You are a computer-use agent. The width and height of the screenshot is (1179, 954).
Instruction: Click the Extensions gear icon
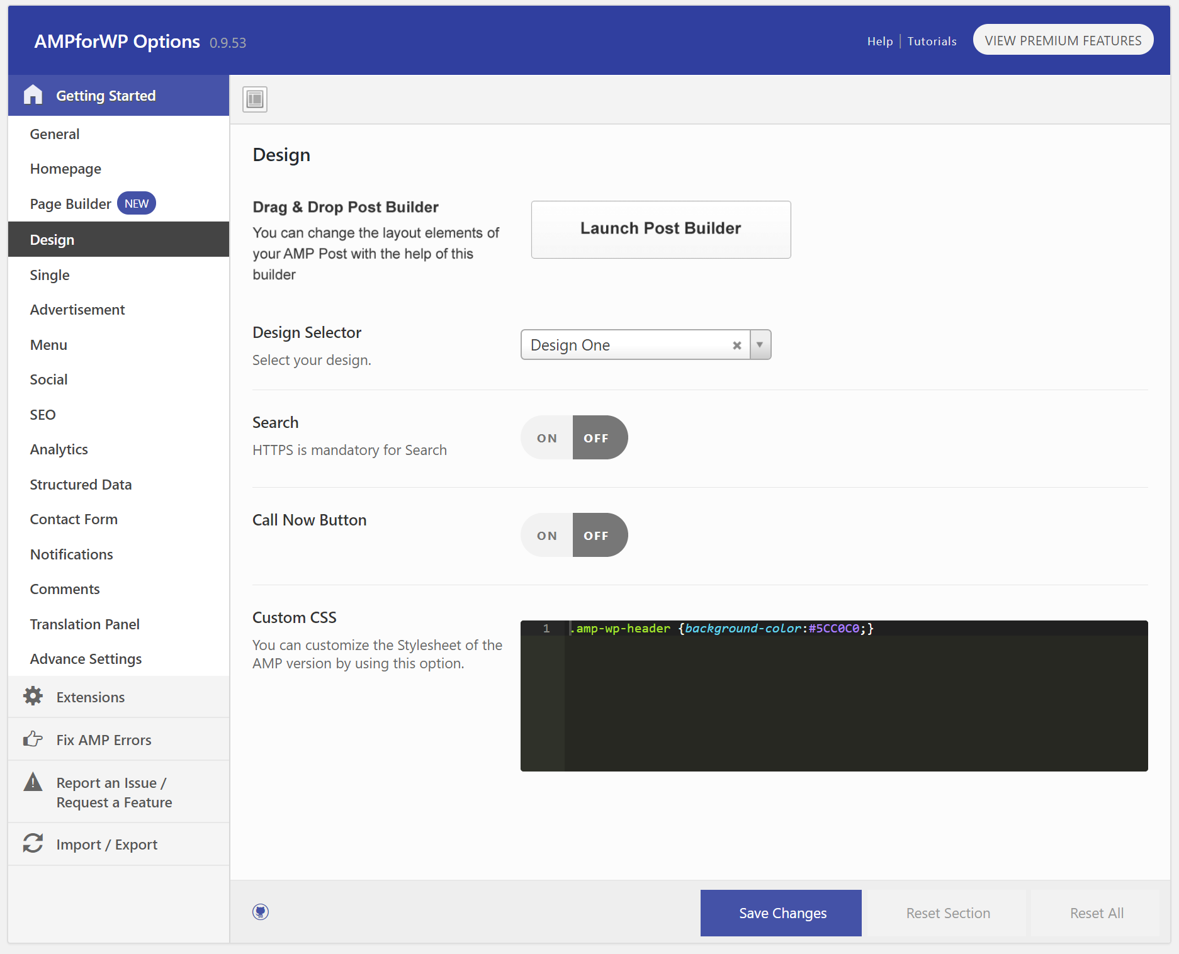pyautogui.click(x=33, y=697)
